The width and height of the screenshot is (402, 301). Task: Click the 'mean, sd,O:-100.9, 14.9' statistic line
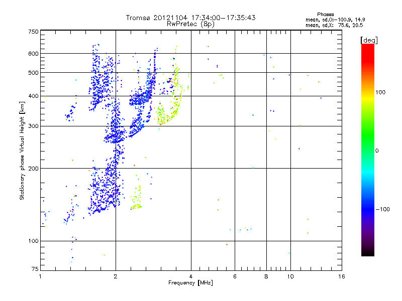[x=335, y=20]
